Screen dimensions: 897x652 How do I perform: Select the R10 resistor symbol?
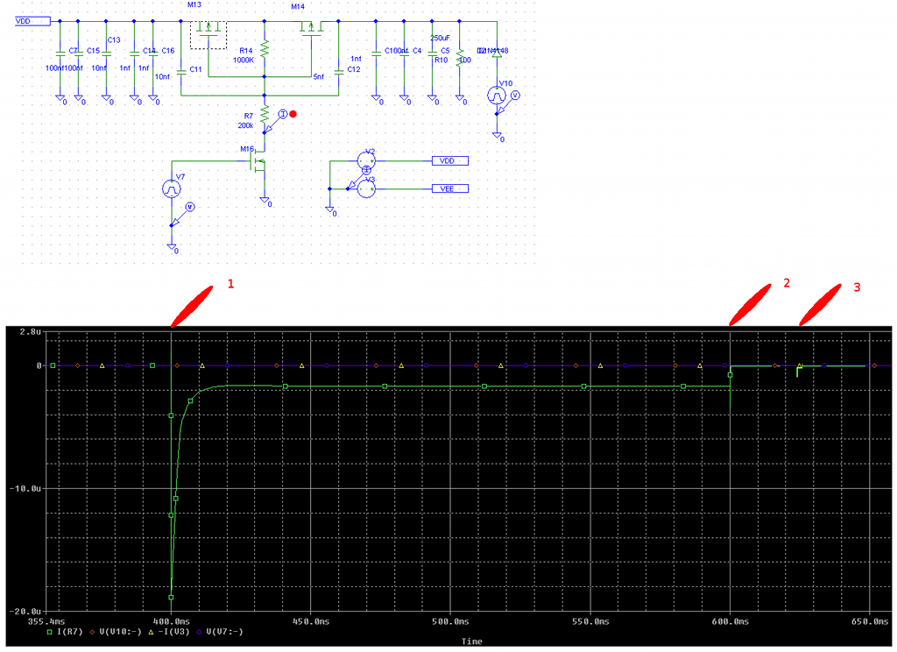459,58
